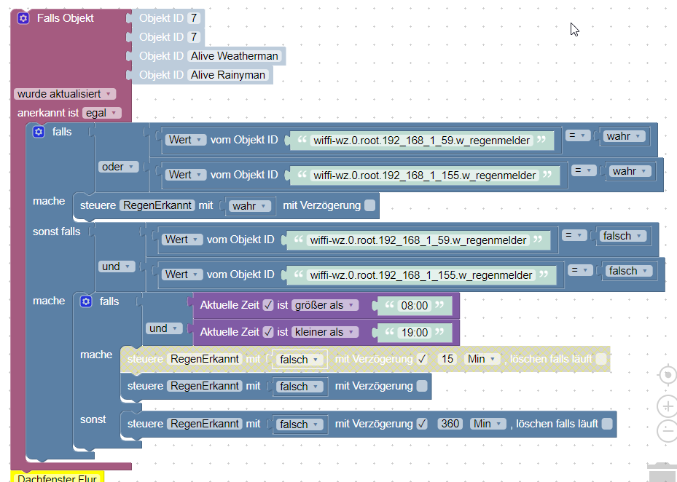Select the yellow Dachfenster Flur comment block
The height and width of the screenshot is (482, 677).
click(57, 477)
